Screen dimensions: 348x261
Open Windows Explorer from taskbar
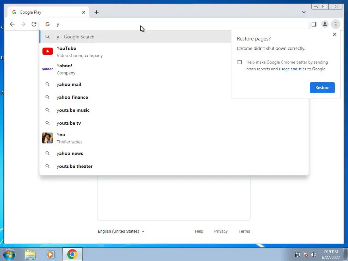[x=30, y=254]
